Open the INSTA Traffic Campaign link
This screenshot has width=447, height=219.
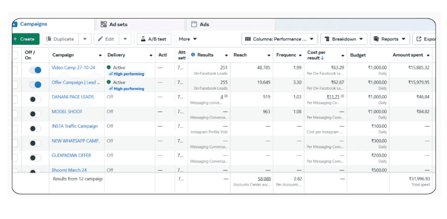75,126
